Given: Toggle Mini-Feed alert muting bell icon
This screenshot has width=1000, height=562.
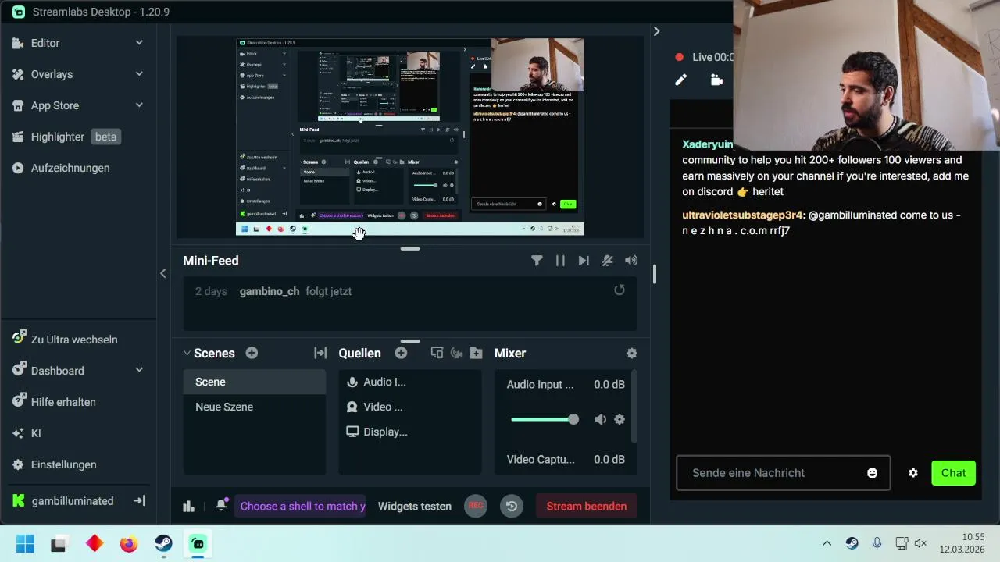Looking at the screenshot, I should point(607,261).
